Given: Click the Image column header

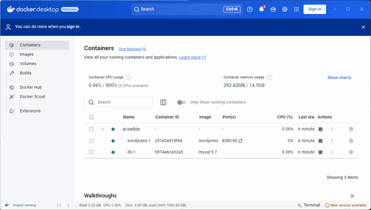Looking at the screenshot, I should click(x=205, y=117).
